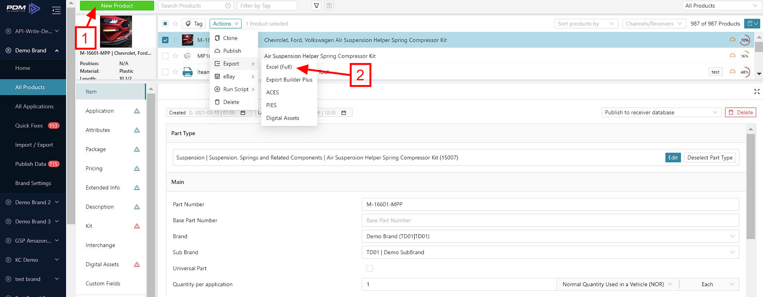The image size is (763, 297).
Task: Open eBay submenu in Actions menu
Action: (x=234, y=76)
